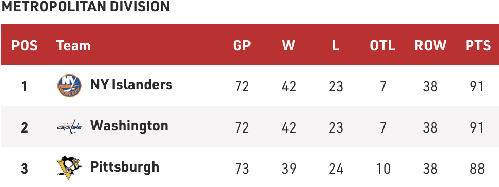The image size is (499, 187).
Task: Click the POS column header
Action: tap(25, 46)
